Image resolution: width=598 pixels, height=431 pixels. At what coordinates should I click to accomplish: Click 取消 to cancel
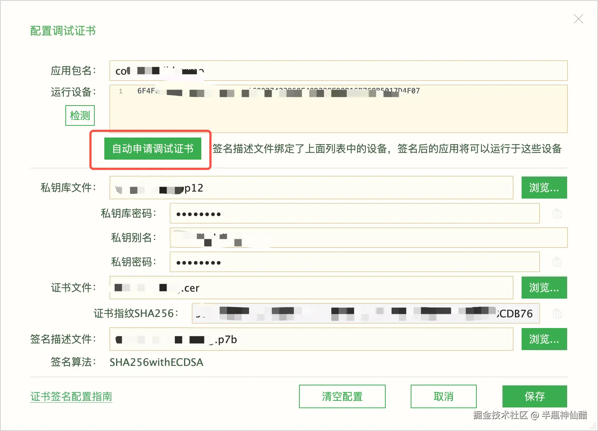coord(443,396)
